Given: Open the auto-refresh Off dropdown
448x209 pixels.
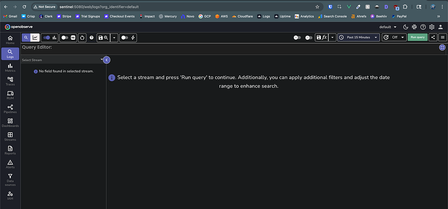Looking at the screenshot, I should 394,38.
